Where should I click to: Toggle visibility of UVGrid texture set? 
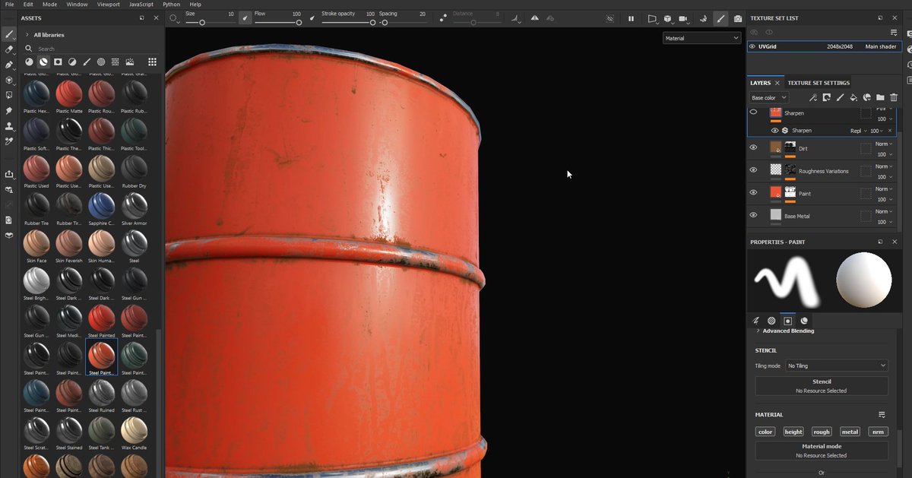752,46
